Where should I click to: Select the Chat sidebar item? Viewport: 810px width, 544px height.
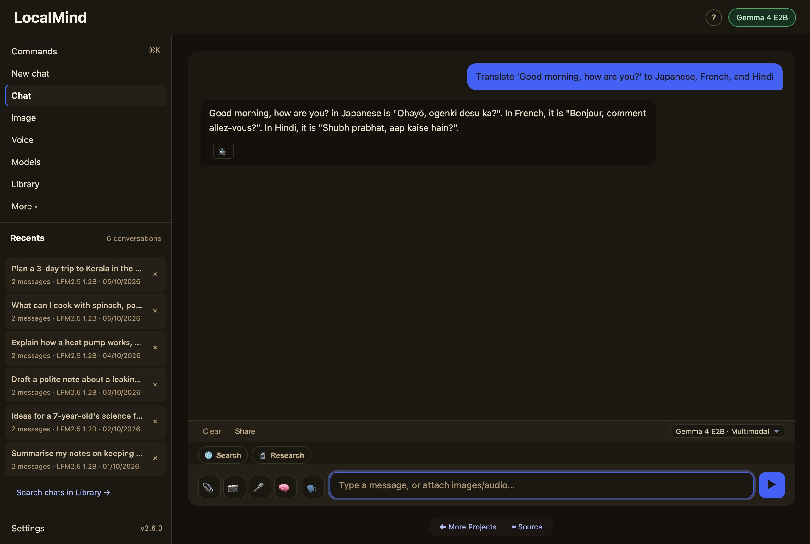pyautogui.click(x=86, y=96)
